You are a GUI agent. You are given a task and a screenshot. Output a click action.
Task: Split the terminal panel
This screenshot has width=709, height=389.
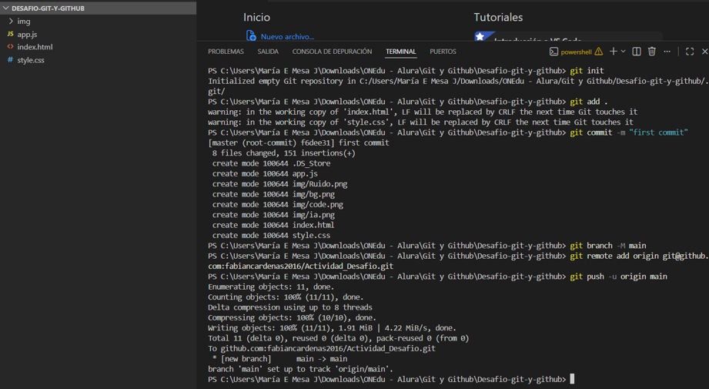[x=636, y=52]
